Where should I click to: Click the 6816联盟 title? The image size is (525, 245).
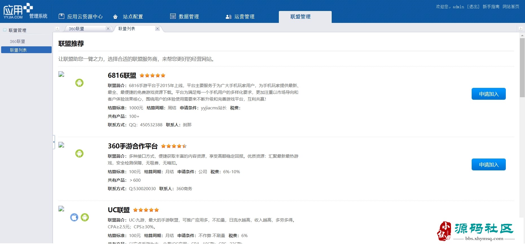122,75
